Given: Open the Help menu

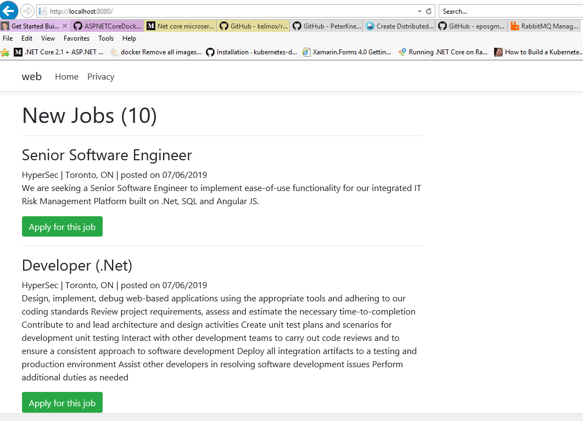Looking at the screenshot, I should pos(129,38).
